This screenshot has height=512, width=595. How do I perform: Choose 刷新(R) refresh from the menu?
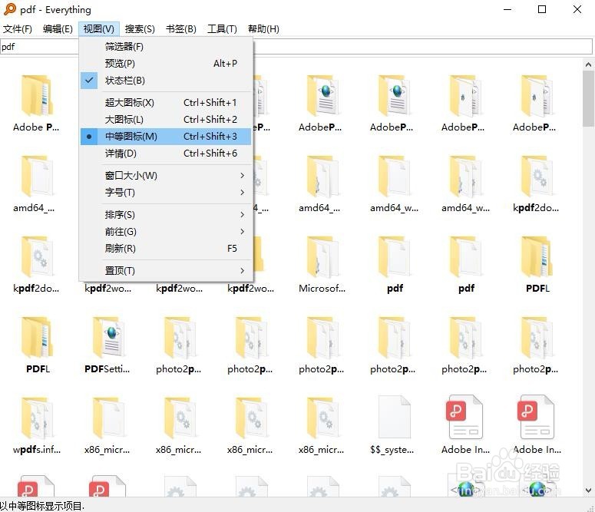click(x=166, y=249)
